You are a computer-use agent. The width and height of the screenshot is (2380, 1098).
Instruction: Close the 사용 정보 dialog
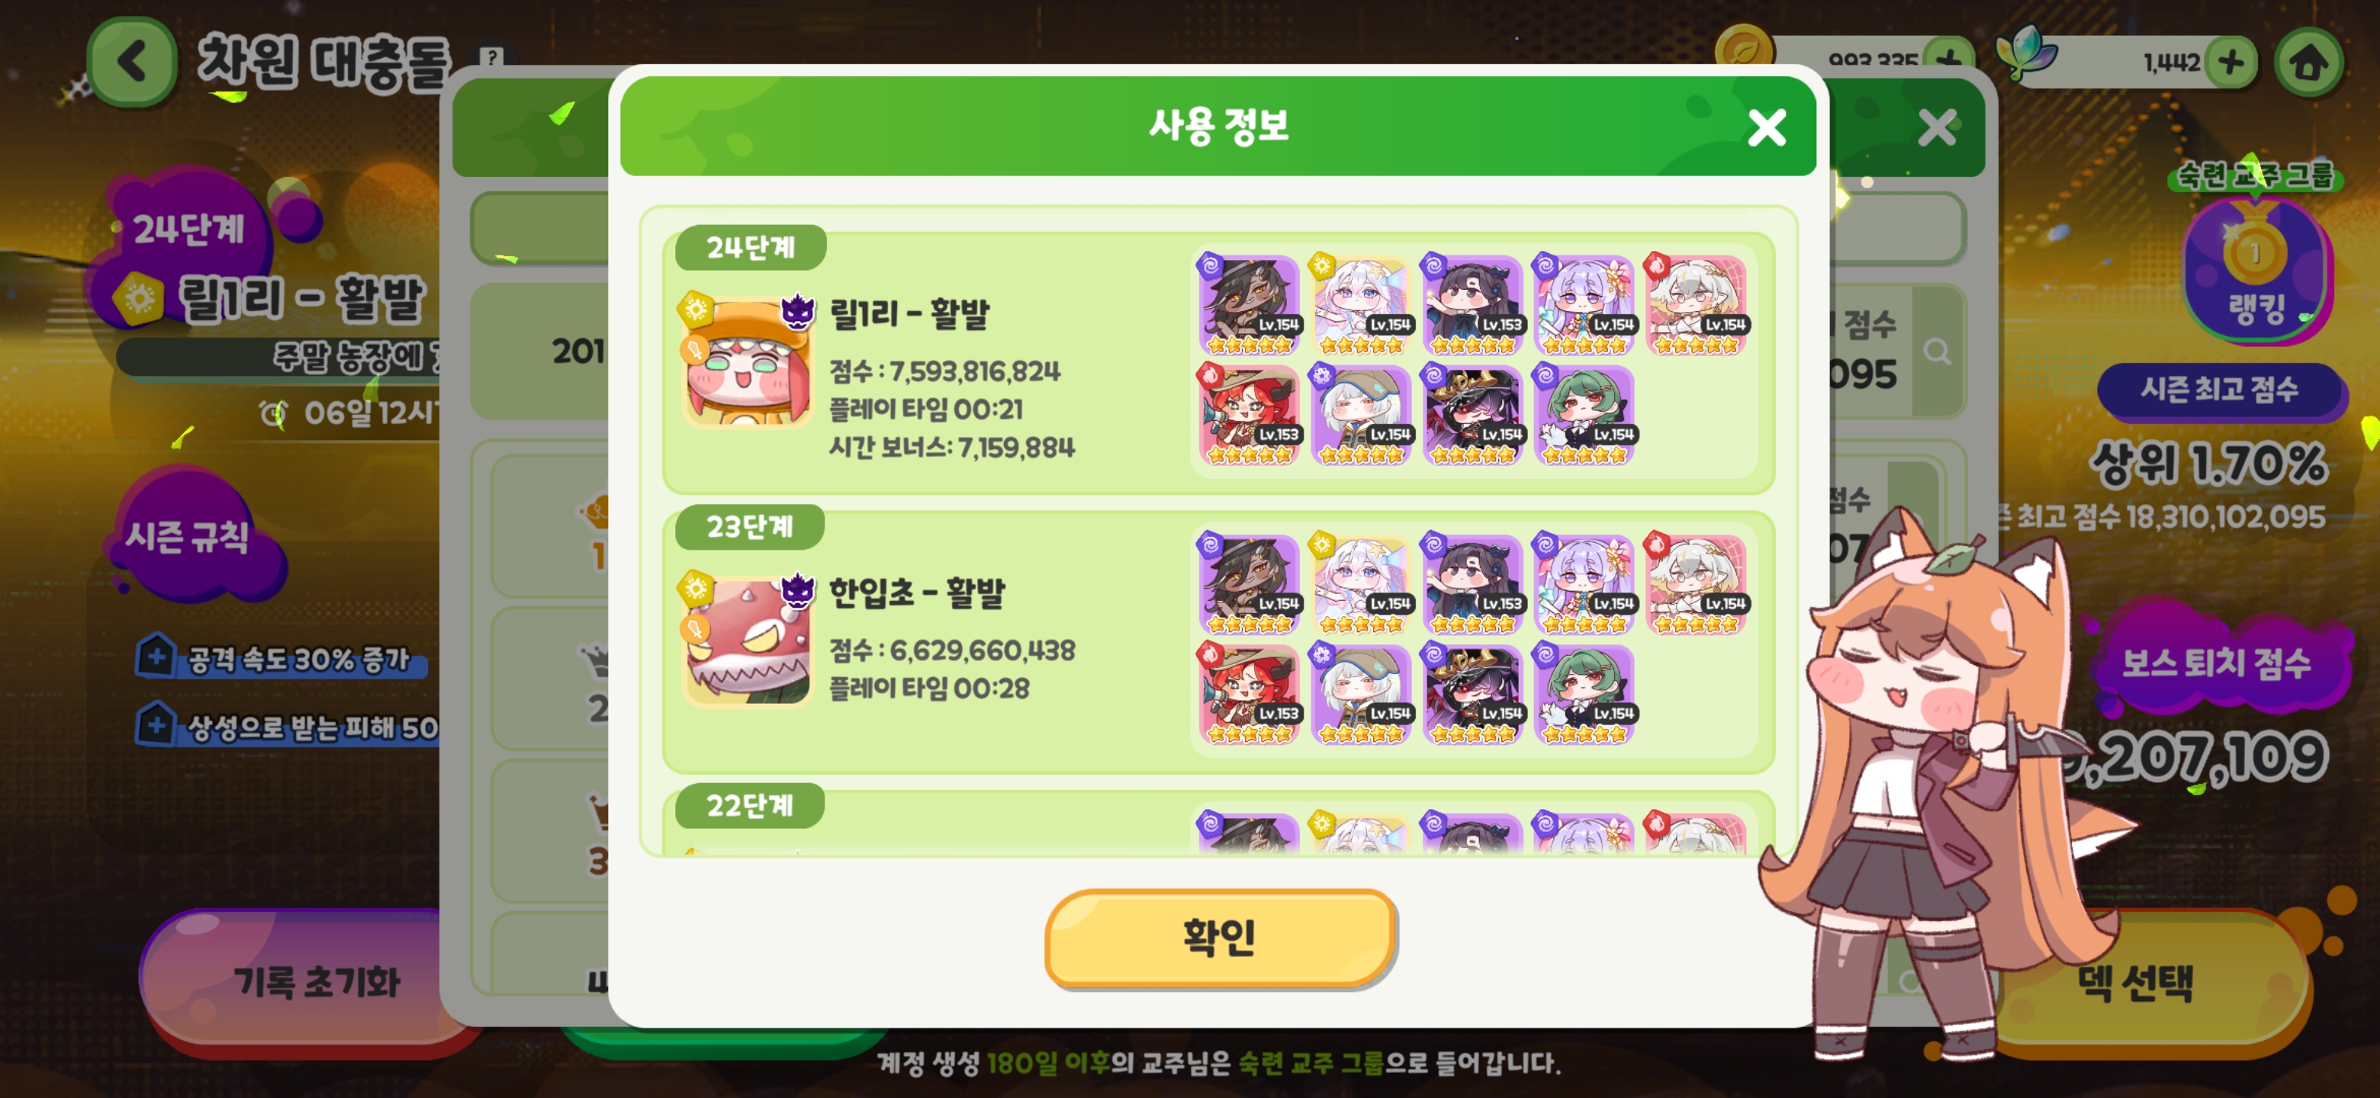coord(1767,127)
